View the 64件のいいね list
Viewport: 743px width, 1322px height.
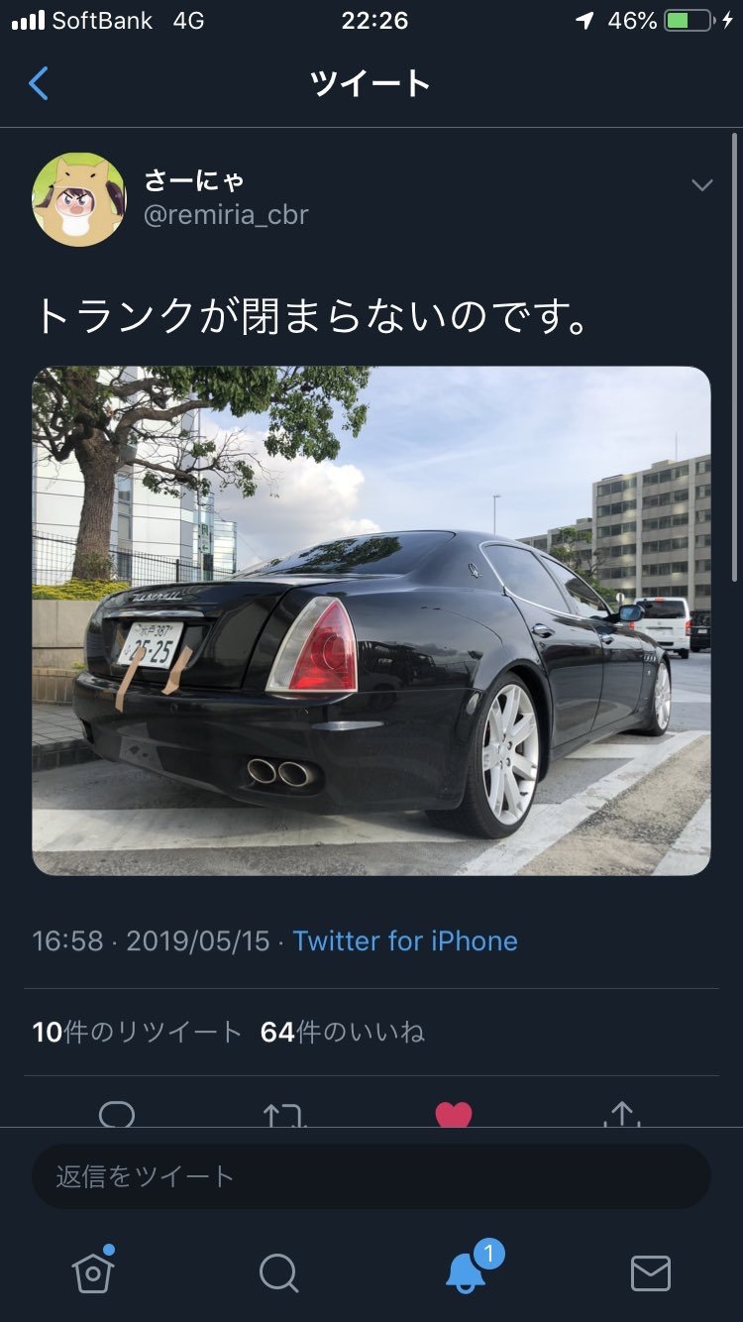point(342,1032)
